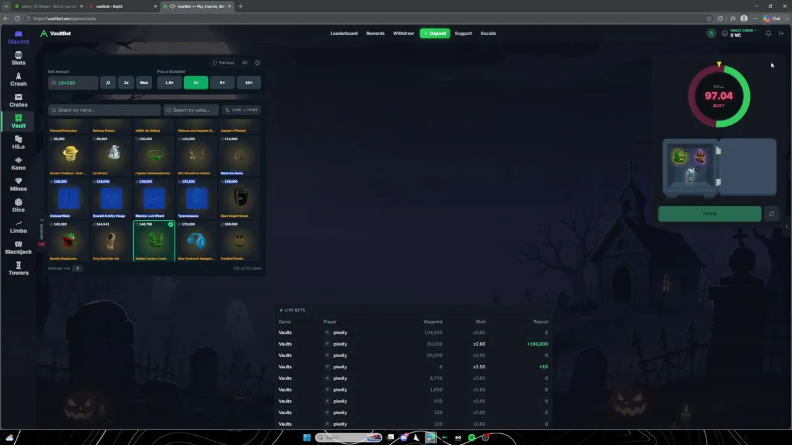Select the 1.5× multiplier
The image size is (792, 445).
169,82
